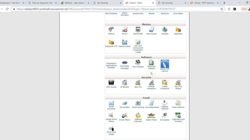
Task: Open the Redirects link
Action: coord(165,14)
